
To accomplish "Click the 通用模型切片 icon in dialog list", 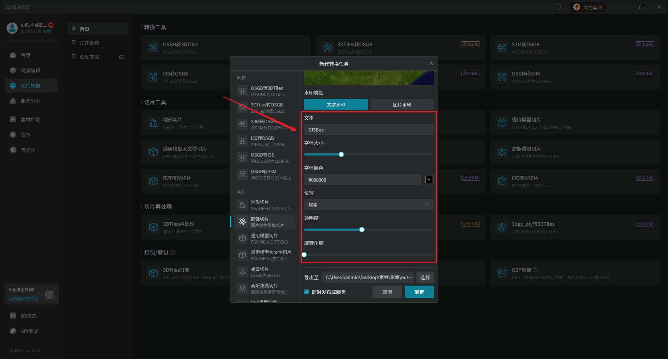I will click(x=242, y=239).
